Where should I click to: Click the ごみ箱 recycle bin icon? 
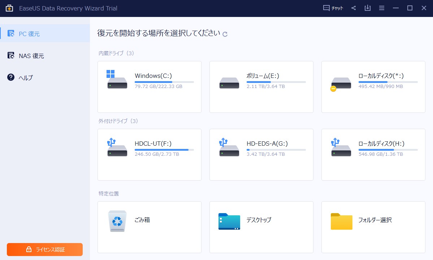[117, 221]
